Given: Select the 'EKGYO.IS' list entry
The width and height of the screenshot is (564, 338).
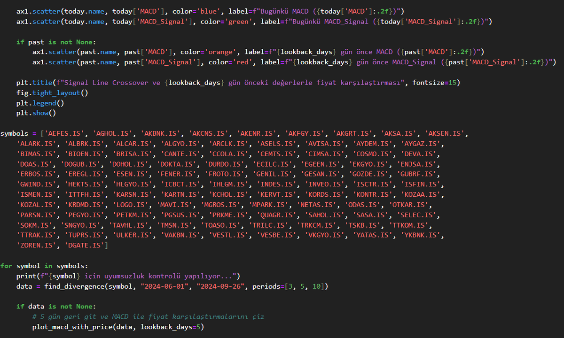Looking at the screenshot, I should [x=369, y=164].
